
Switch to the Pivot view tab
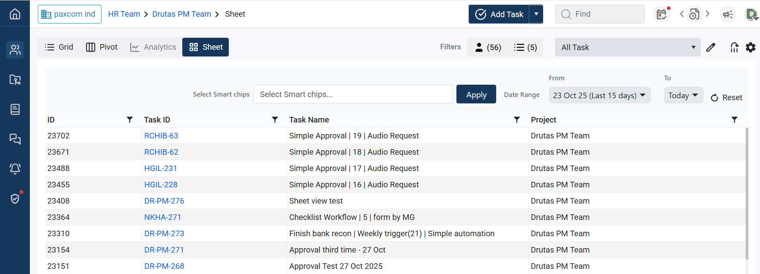(x=102, y=47)
